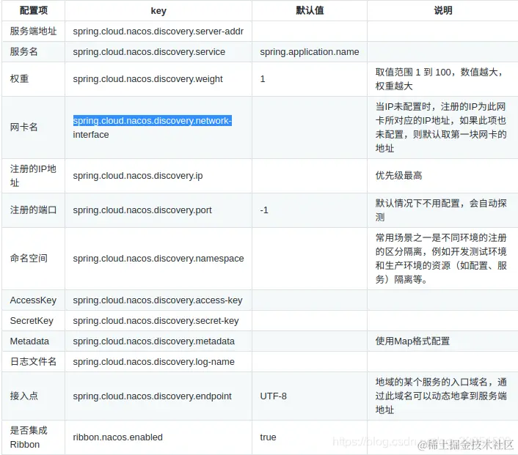Click the key column header
This screenshot has height=455, width=518.
click(158, 10)
